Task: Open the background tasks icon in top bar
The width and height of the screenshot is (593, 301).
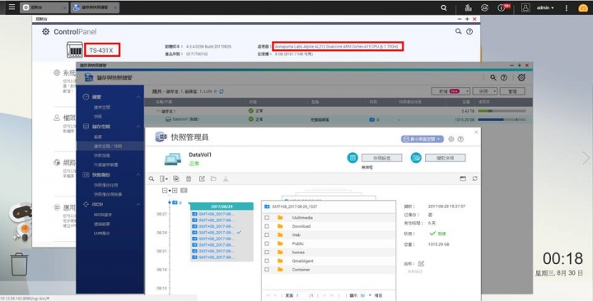Action: (468, 7)
